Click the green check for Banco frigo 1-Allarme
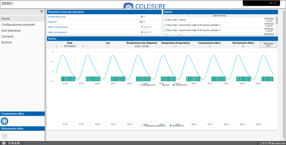The height and width of the screenshot is (145, 286). pyautogui.click(x=165, y=20)
